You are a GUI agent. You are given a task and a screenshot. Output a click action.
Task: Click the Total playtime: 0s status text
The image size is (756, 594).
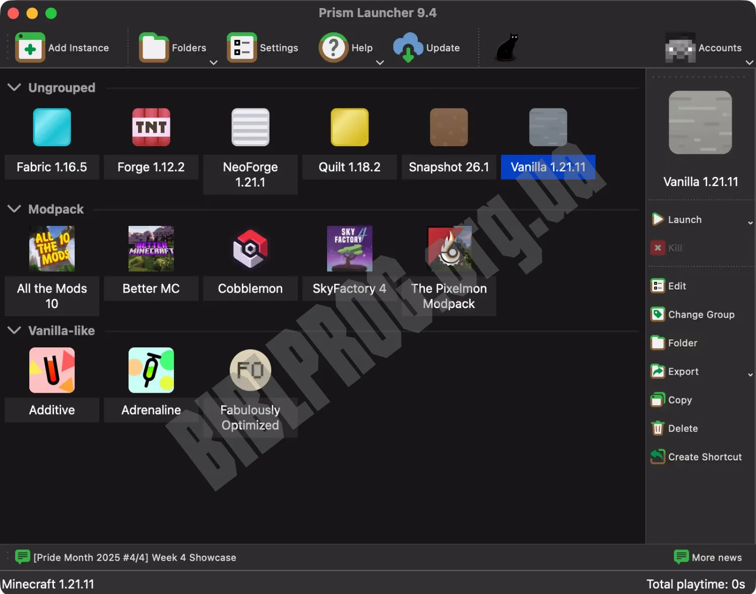pos(696,584)
